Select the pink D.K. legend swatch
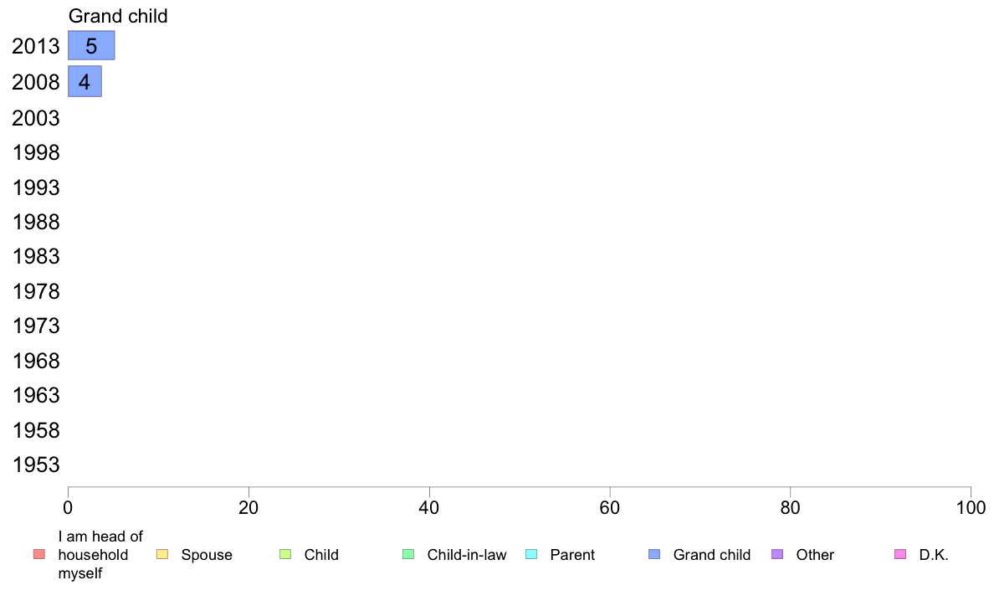The width and height of the screenshot is (994, 616). tap(900, 554)
